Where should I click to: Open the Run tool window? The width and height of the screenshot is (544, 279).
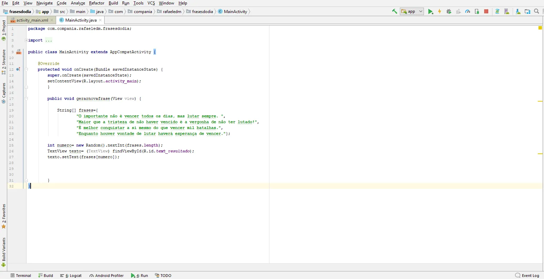click(139, 276)
